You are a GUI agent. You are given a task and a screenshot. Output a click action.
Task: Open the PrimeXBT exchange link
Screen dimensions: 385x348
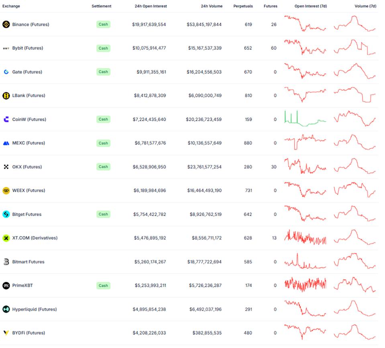[22, 286]
